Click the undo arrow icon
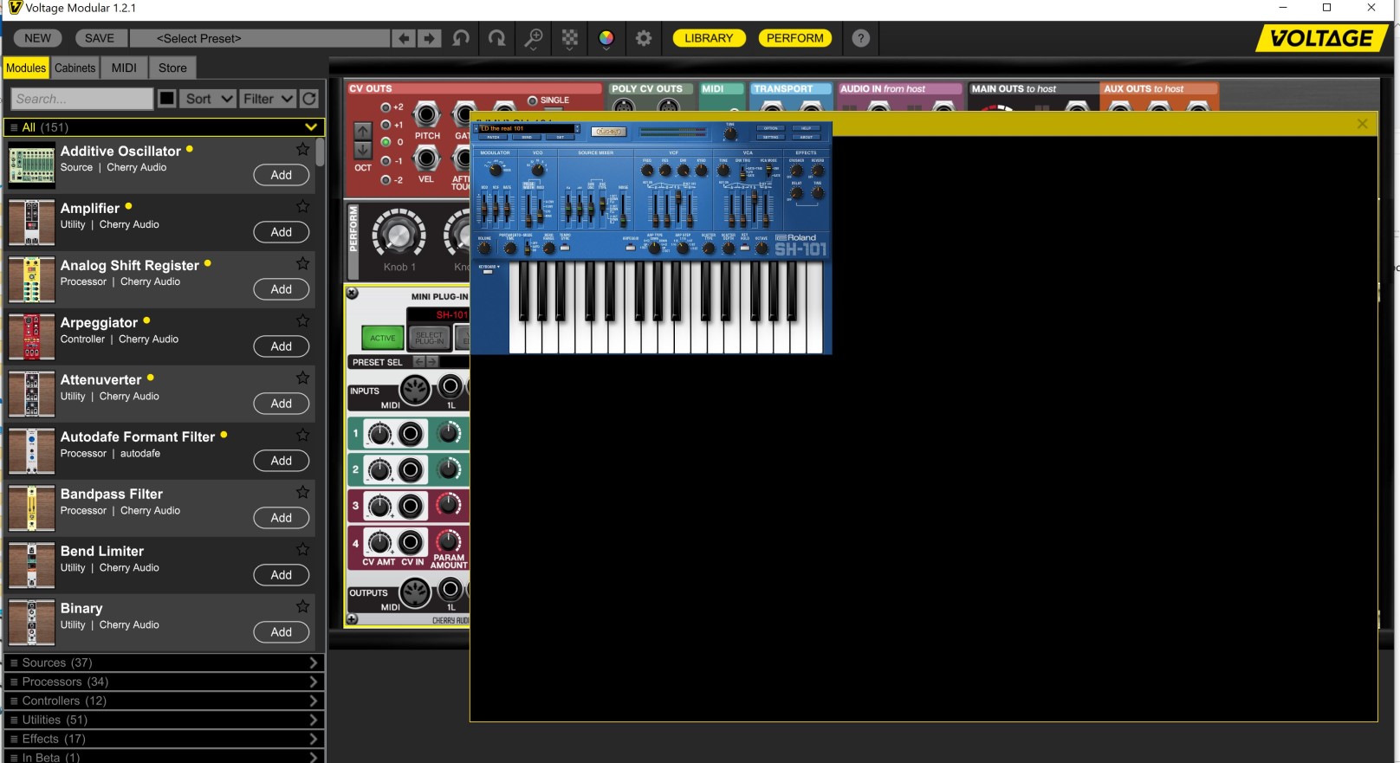The width and height of the screenshot is (1400, 763). coord(461,38)
